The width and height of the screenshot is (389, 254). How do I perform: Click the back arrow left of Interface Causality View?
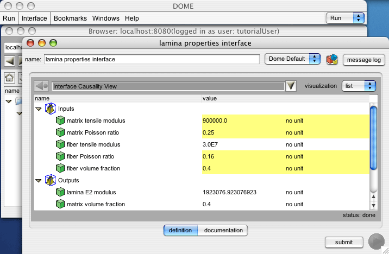coord(41,86)
